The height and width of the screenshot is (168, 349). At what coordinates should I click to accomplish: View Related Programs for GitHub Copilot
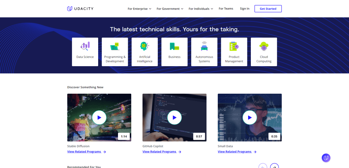click(x=160, y=152)
